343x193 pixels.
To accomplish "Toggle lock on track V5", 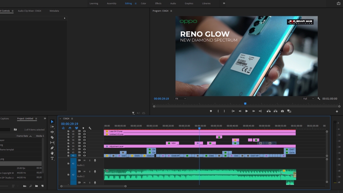I will pyautogui.click(x=68, y=143).
